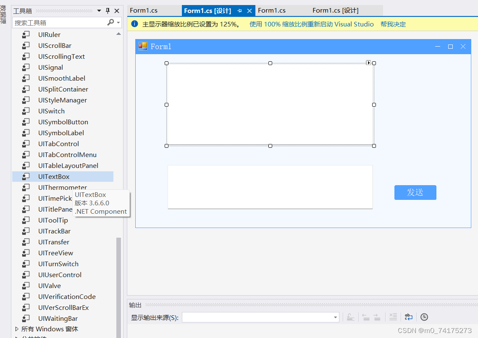Viewport: 478px width, 338px height.
Task: Go to next message in Output window
Action: point(377,317)
